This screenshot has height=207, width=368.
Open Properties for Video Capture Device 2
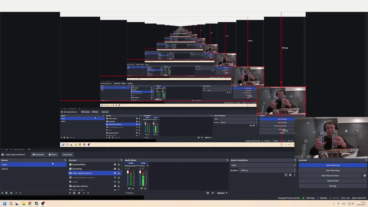pyautogui.click(x=38, y=155)
